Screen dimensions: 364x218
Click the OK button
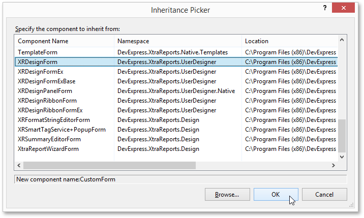pos(276,194)
